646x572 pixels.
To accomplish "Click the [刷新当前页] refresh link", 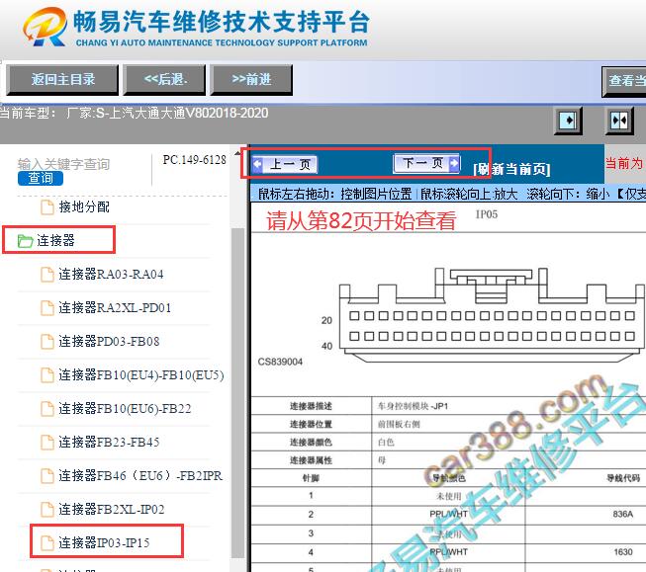I will 511,169.
